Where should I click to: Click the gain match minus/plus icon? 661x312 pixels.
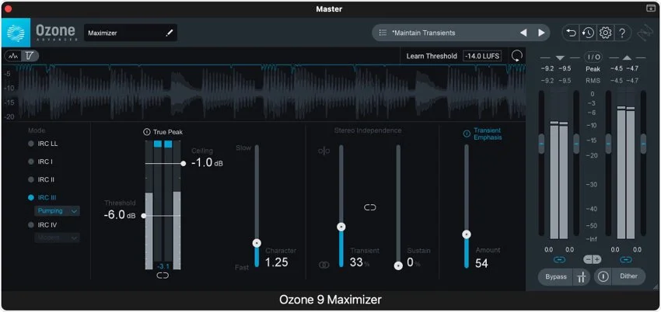(x=593, y=259)
